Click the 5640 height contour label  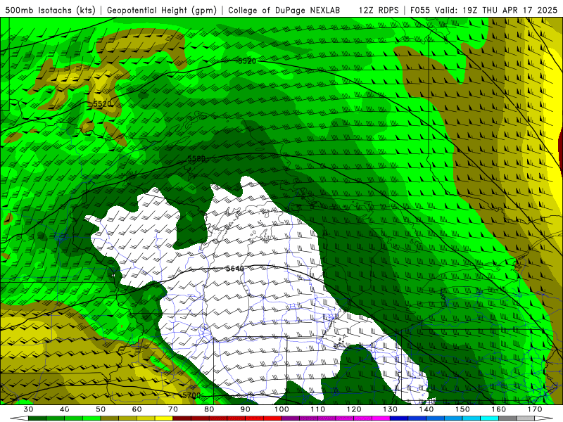pyautogui.click(x=235, y=269)
